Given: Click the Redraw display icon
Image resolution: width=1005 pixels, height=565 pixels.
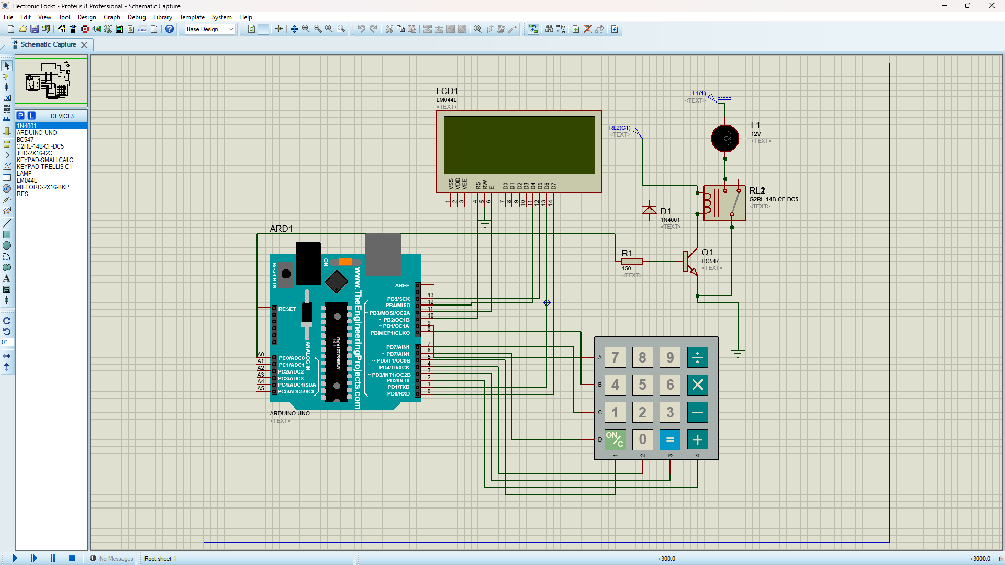Looking at the screenshot, I should pos(252,29).
